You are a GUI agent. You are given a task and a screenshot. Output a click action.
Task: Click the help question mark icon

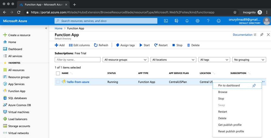[208, 21]
